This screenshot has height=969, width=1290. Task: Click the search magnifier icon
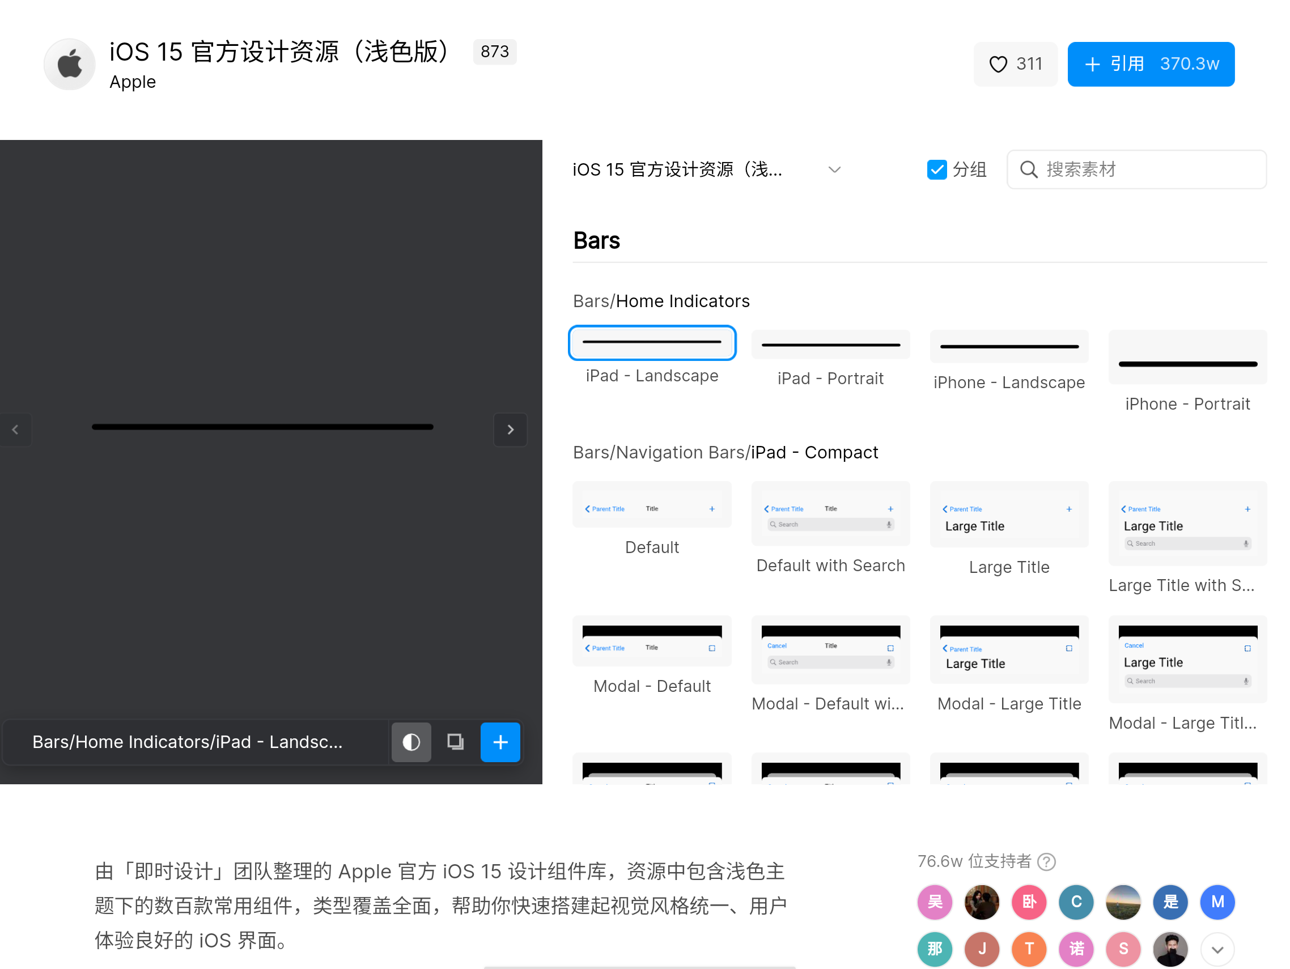(1028, 169)
